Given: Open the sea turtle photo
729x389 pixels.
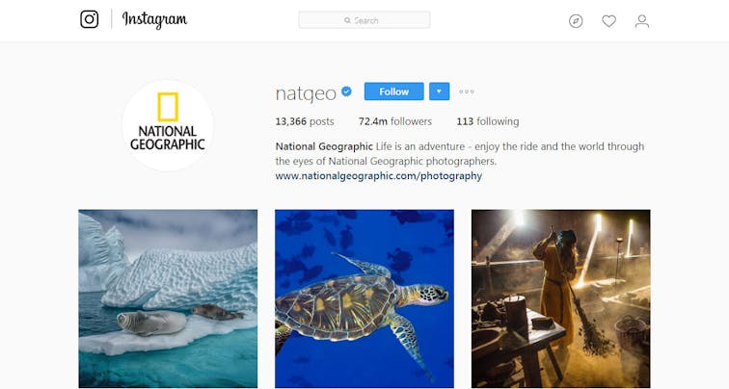Looking at the screenshot, I should click(364, 298).
